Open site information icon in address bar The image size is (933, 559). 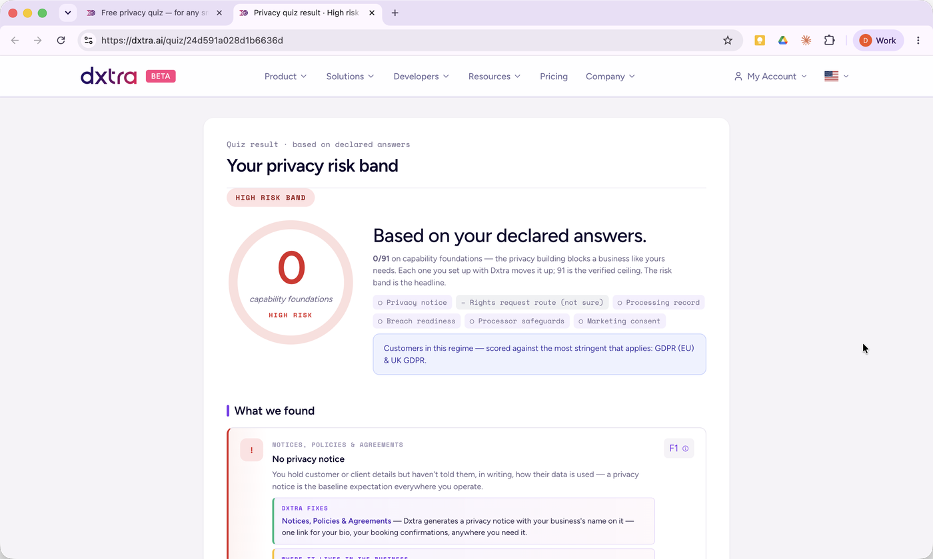[89, 41]
